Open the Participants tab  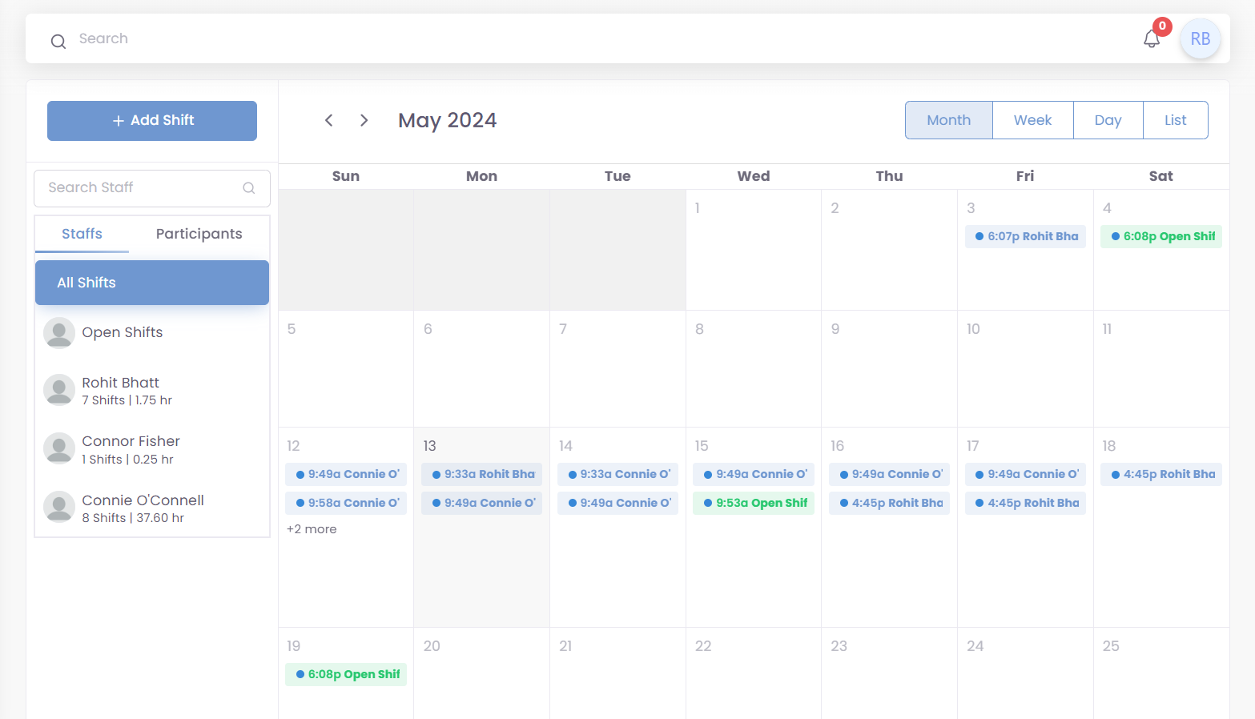click(199, 234)
